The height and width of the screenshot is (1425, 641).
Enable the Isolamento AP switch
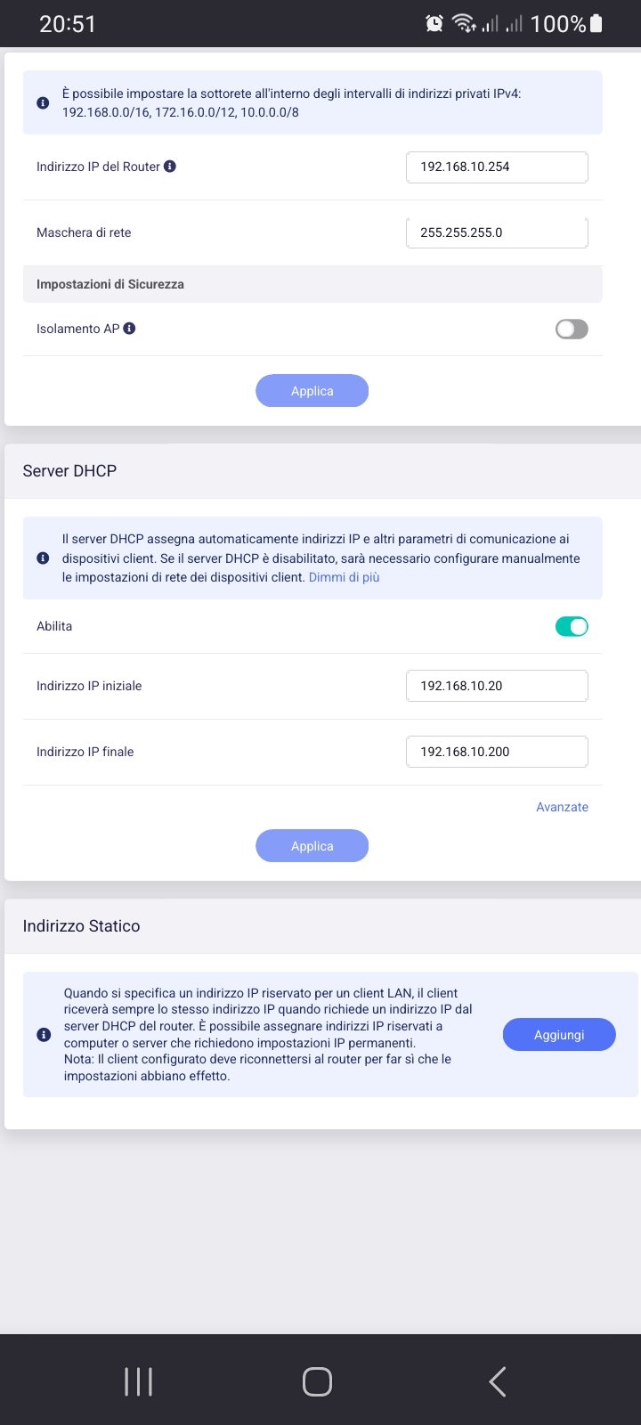pos(572,330)
